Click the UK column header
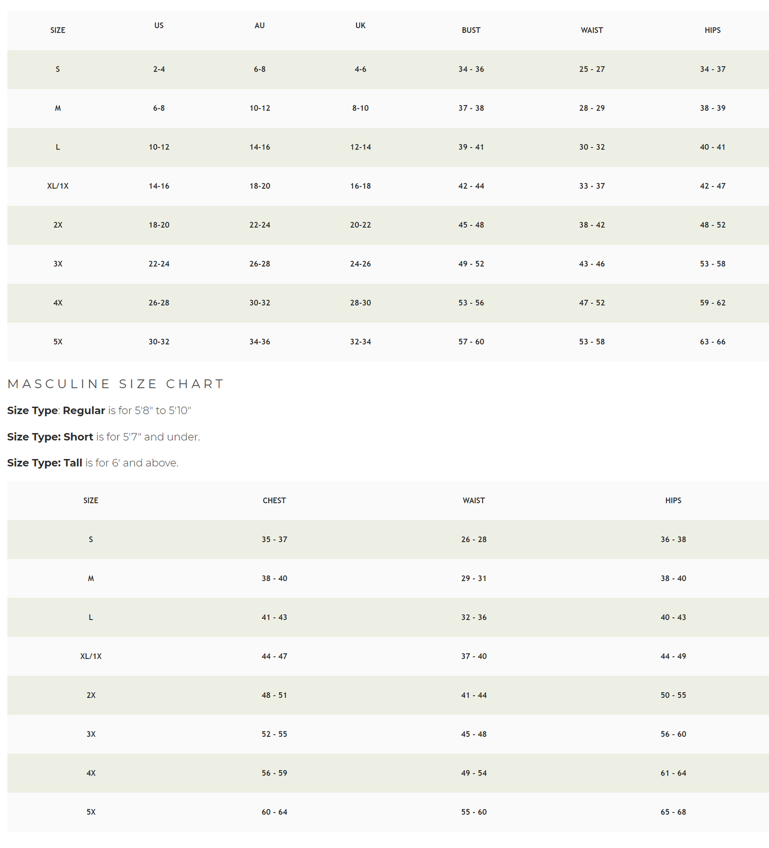Viewport: 769px width, 848px height. (360, 26)
